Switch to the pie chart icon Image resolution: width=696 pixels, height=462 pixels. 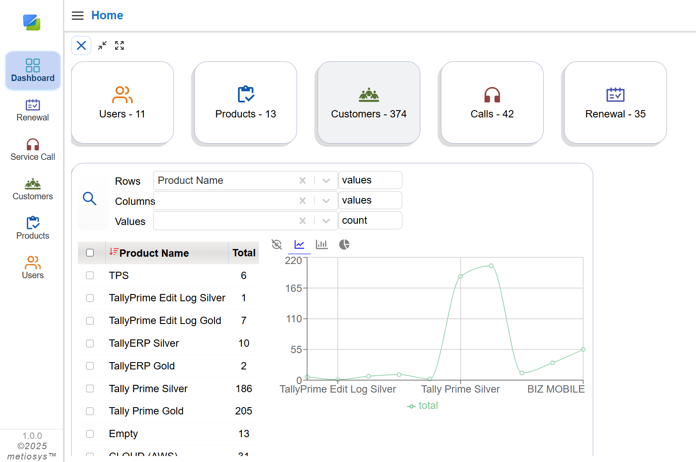click(x=344, y=244)
